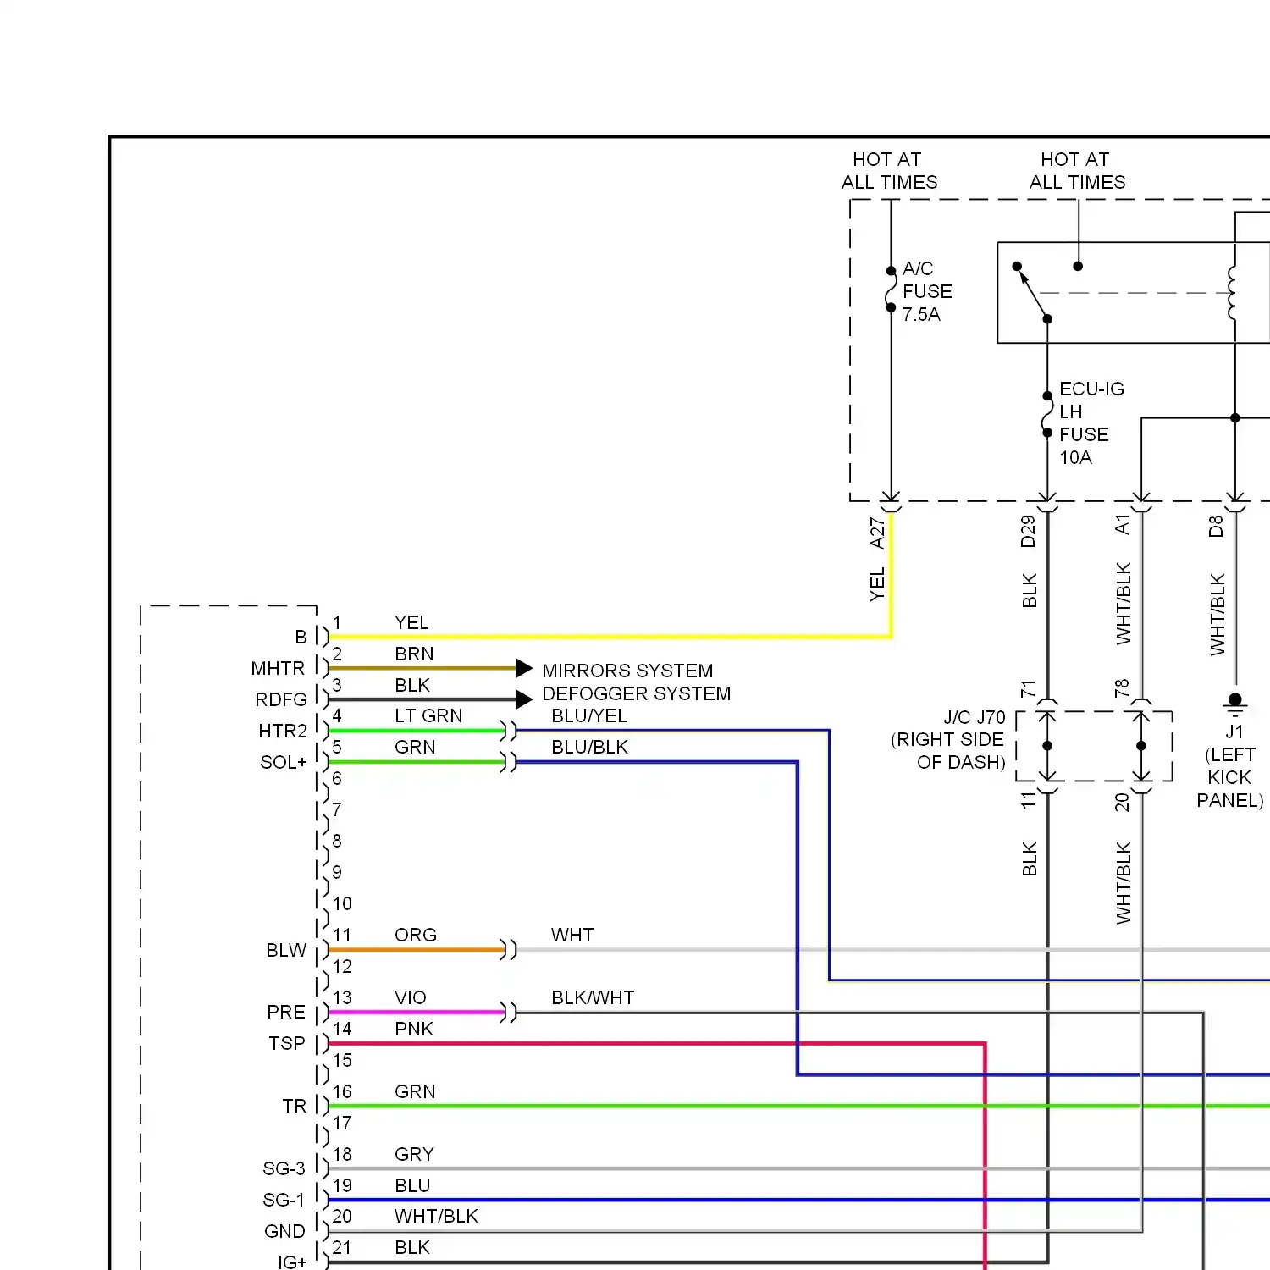Click the TR terminal label
The height and width of the screenshot is (1270, 1270).
click(294, 1106)
